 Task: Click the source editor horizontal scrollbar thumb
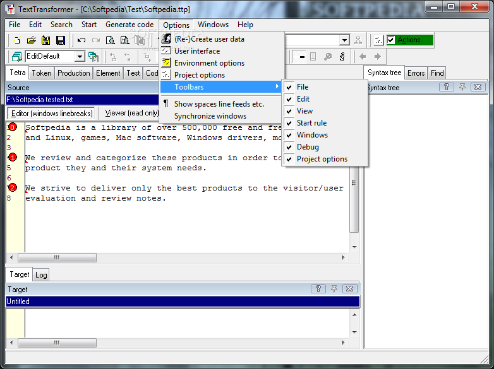57,257
